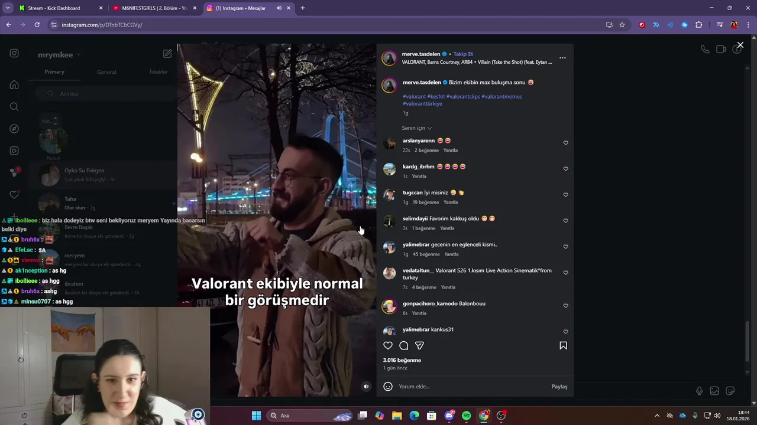Viewport: 757px width, 425px height.
Task: Mute the Instagram tab via its speaker icon
Action: click(x=279, y=8)
